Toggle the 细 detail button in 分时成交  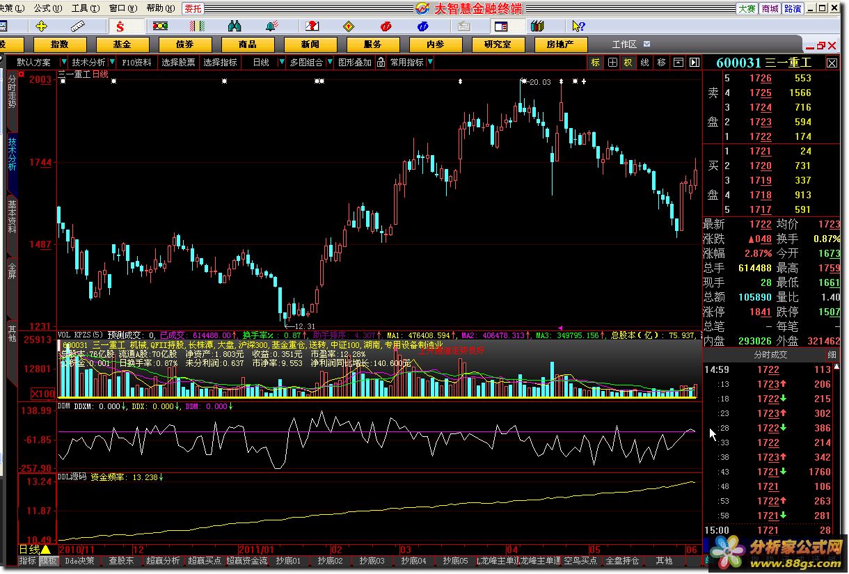[832, 355]
